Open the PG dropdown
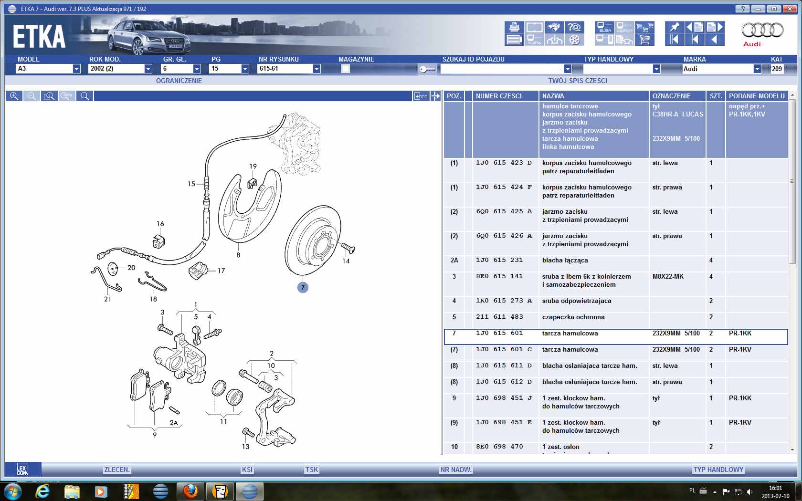 [245, 69]
